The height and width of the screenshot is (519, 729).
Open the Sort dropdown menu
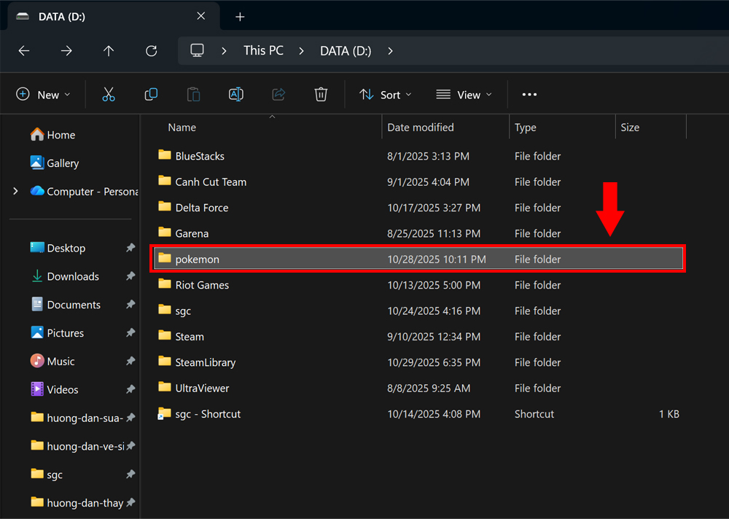point(386,95)
